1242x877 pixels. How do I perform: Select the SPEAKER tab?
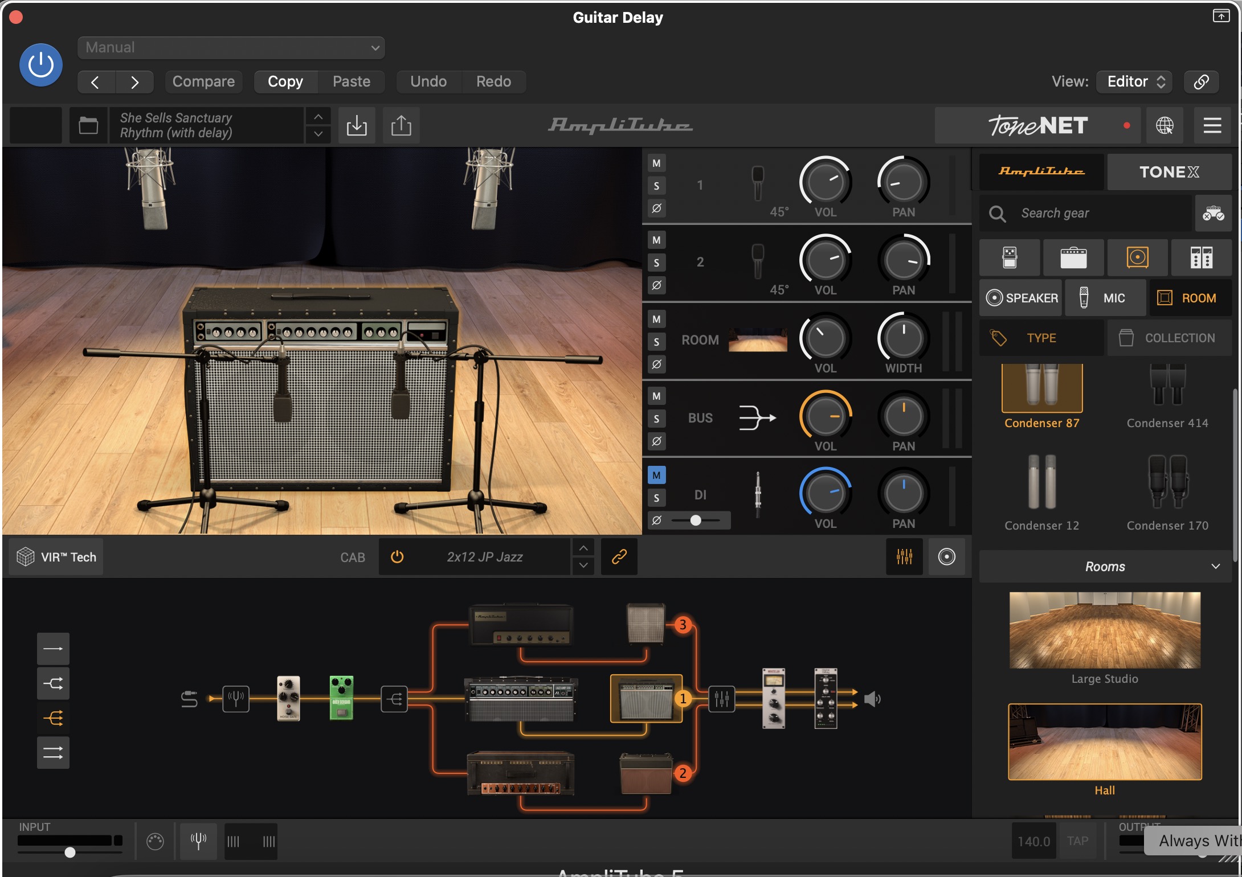1021,298
